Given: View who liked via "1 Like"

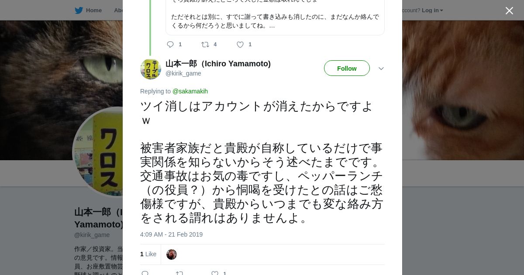Looking at the screenshot, I should tap(148, 254).
